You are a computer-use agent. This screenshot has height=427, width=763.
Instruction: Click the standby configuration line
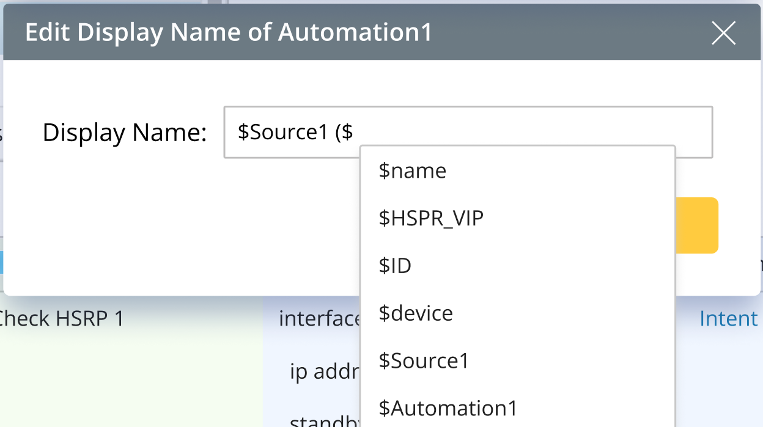click(318, 422)
